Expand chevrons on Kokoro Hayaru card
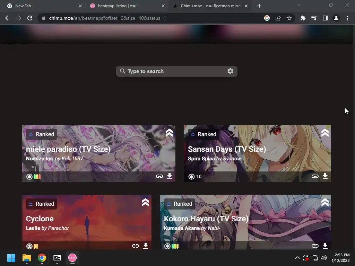The height and width of the screenshot is (266, 355). (x=325, y=202)
